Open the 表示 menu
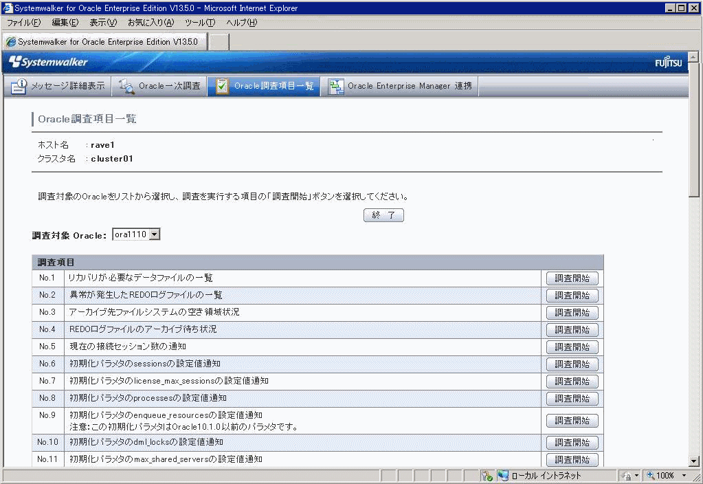The image size is (703, 484). point(103,23)
